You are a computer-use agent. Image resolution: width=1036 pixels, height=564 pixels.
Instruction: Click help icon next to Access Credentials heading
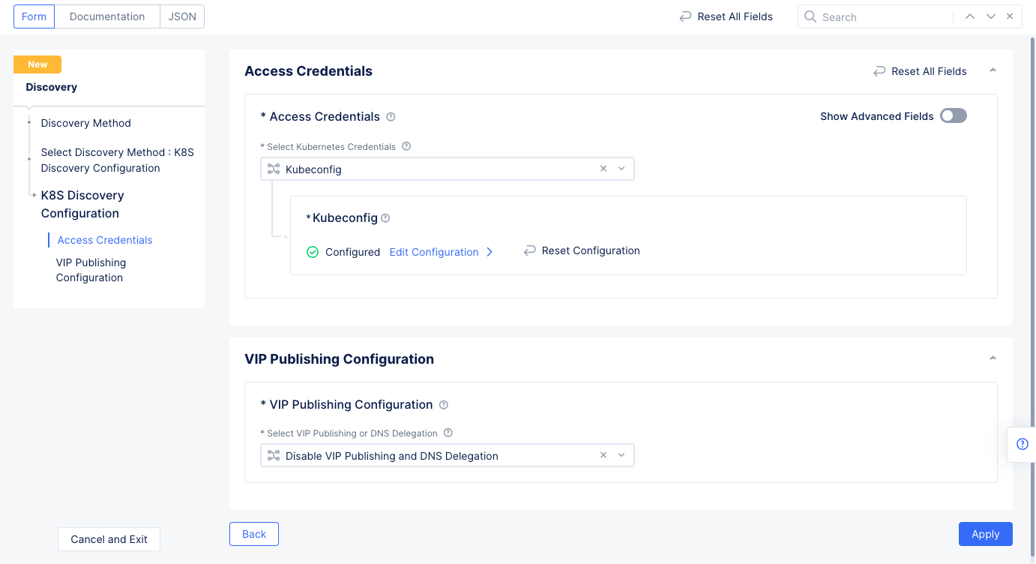click(x=391, y=117)
